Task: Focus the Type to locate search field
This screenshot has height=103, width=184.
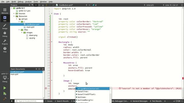Action: (x=29, y=101)
